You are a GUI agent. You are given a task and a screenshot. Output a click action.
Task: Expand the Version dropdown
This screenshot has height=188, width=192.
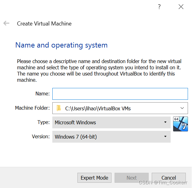point(111,137)
